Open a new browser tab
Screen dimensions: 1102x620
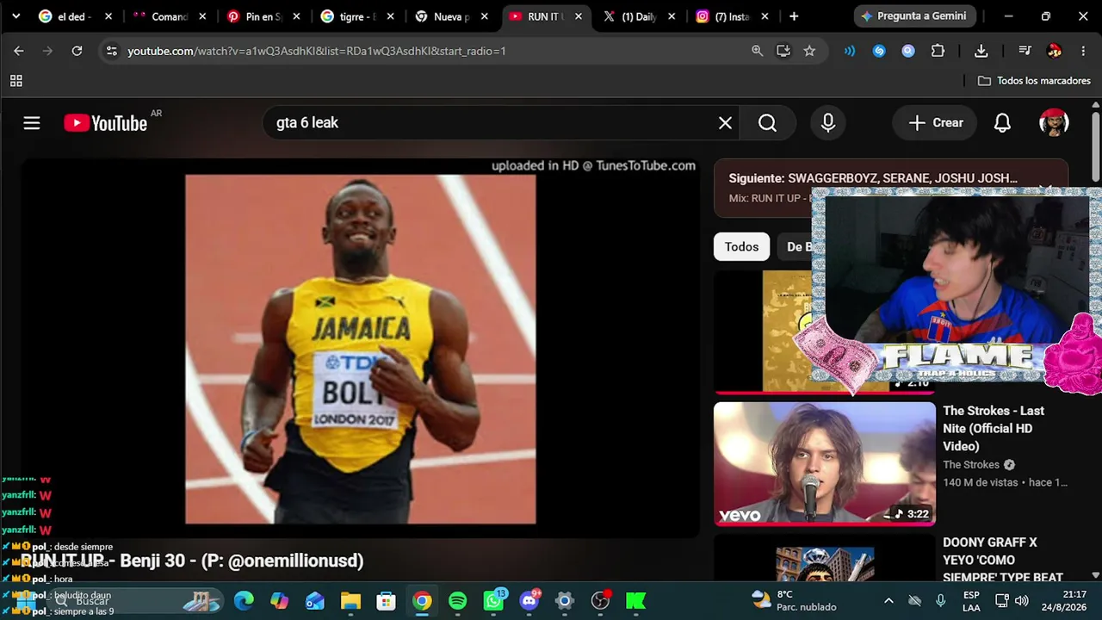(x=794, y=16)
